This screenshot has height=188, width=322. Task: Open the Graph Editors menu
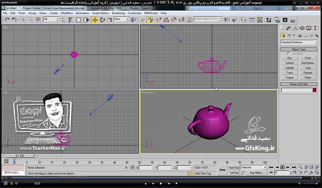click(100, 13)
